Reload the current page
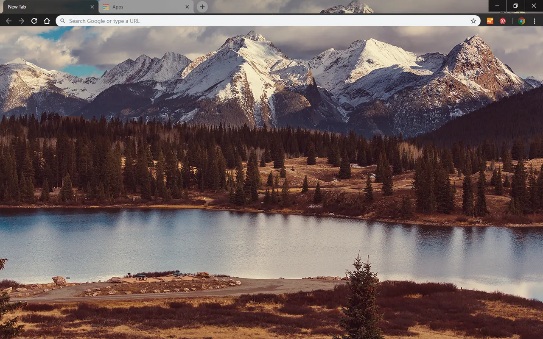This screenshot has height=339, width=543. pyautogui.click(x=34, y=21)
